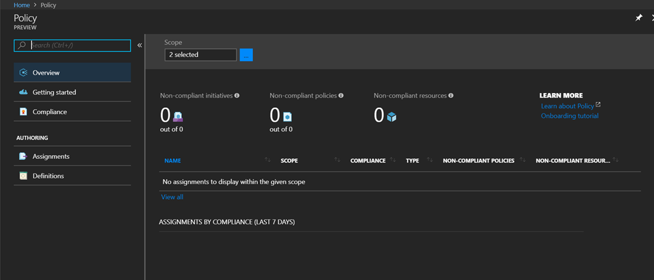654x280 pixels.
Task: Open the Compliance menu item
Action: coord(72,112)
